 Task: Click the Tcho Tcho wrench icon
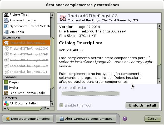(6, 93)
